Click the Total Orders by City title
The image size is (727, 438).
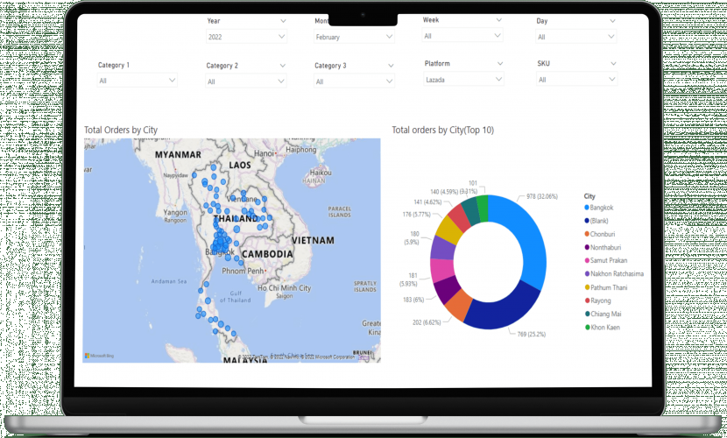pos(121,131)
